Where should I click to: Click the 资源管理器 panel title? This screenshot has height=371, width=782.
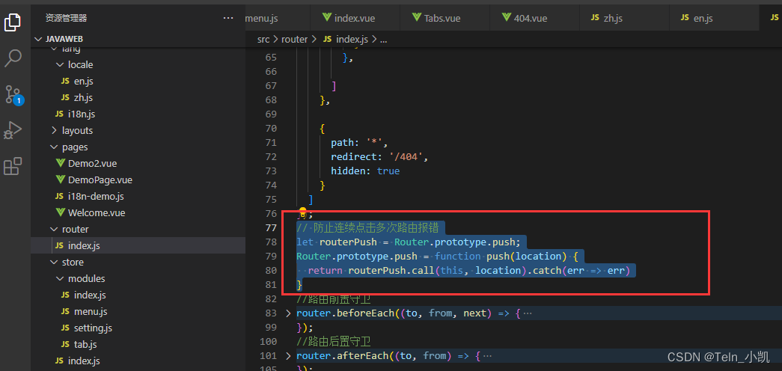[x=67, y=19]
